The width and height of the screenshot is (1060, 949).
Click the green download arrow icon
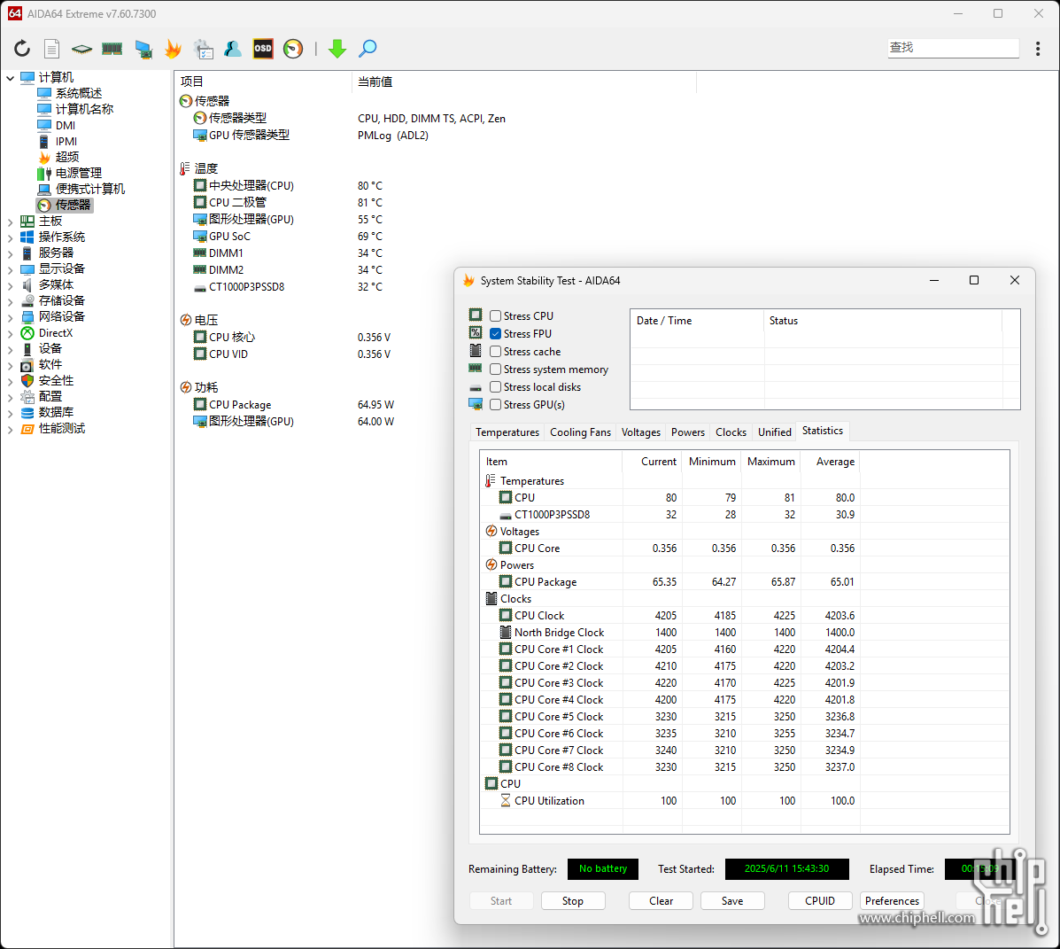(x=337, y=49)
